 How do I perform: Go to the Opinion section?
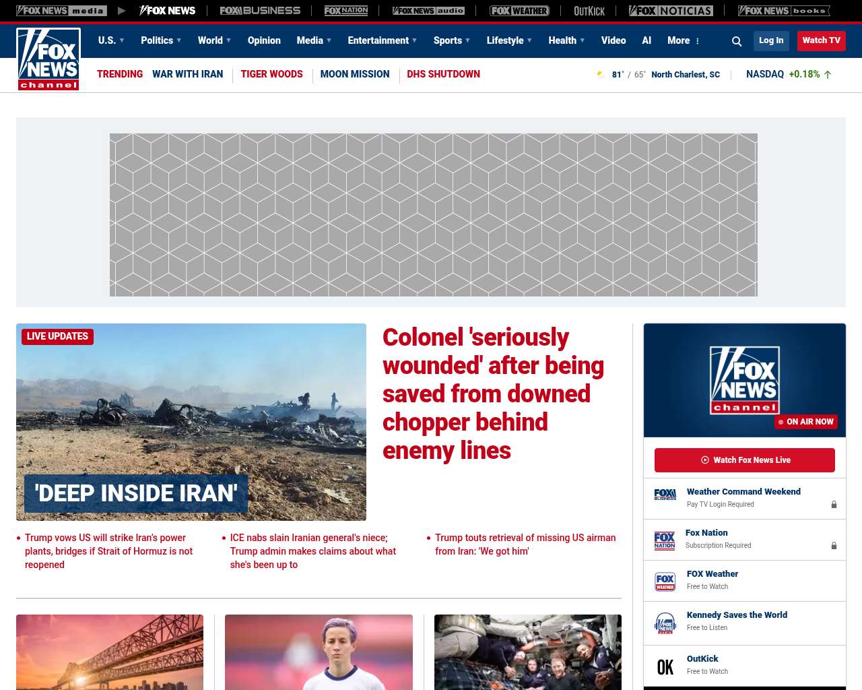[x=264, y=40]
